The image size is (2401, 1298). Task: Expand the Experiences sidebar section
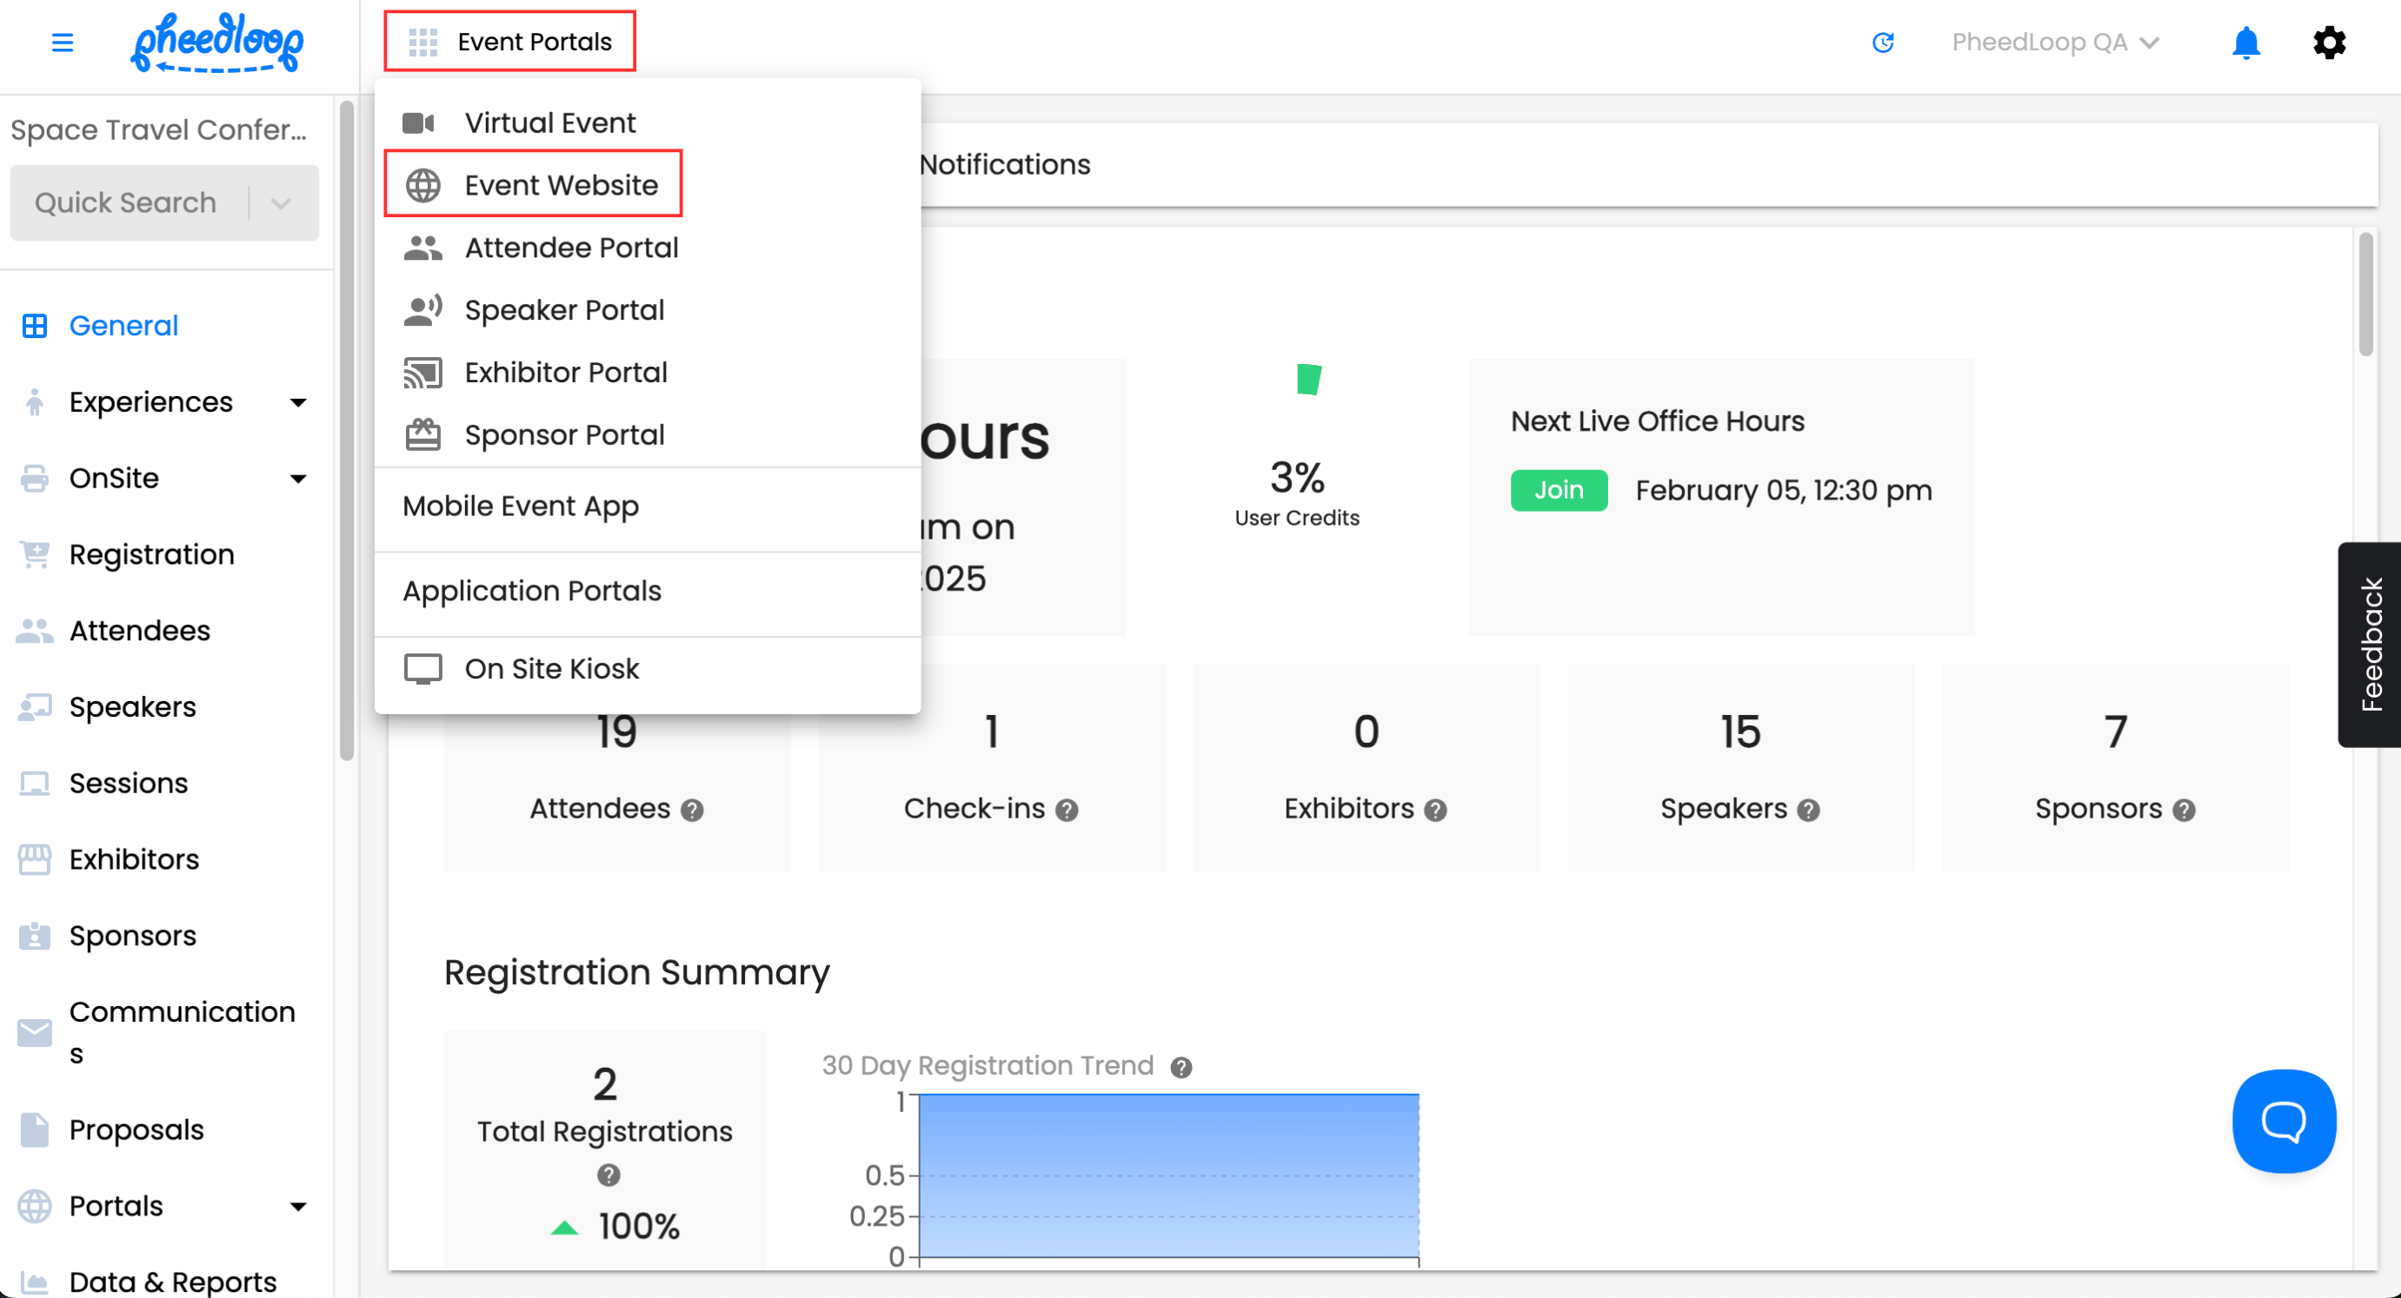pyautogui.click(x=297, y=402)
